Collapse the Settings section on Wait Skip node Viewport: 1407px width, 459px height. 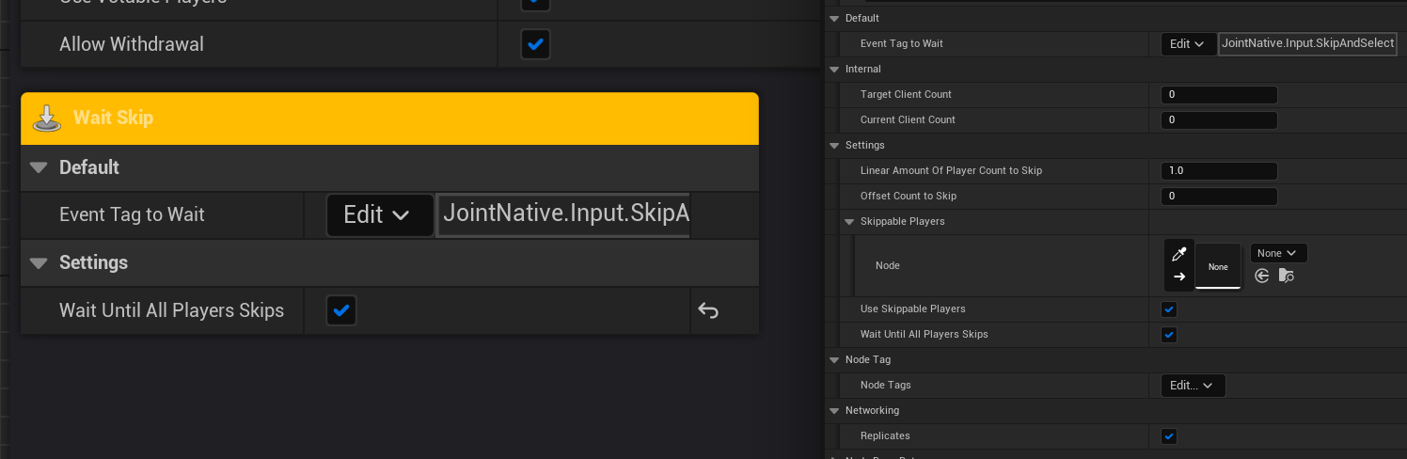[39, 262]
